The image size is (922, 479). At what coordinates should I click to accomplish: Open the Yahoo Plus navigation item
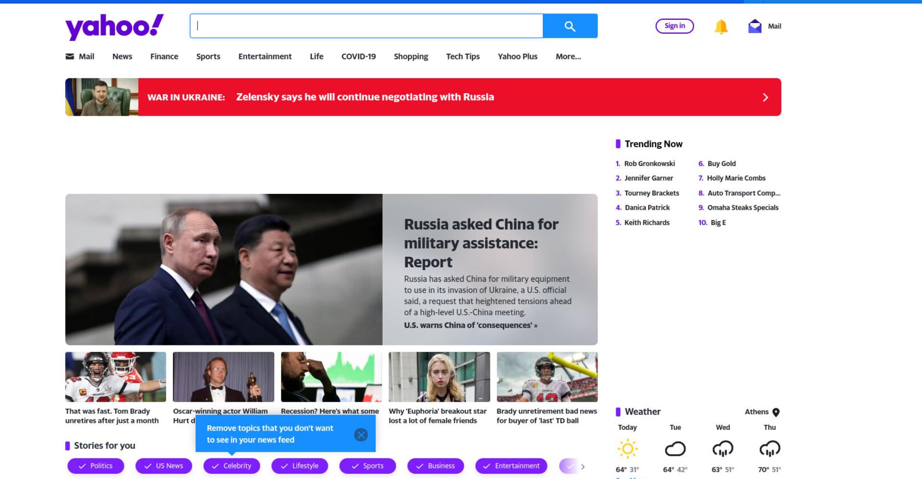click(x=518, y=57)
